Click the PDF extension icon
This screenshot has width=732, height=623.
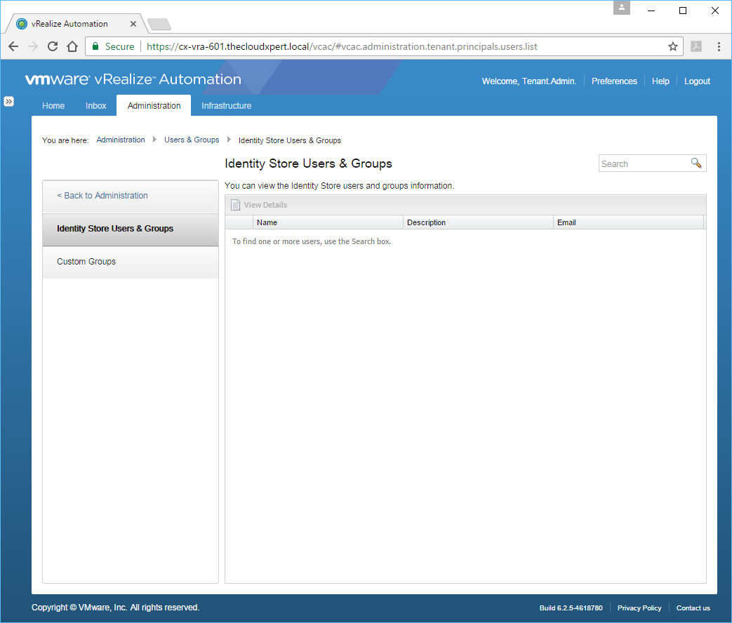tap(696, 46)
